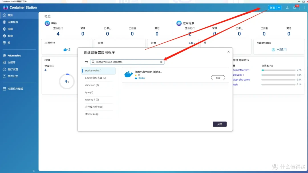Open the 映像 images sidebar item
The width and height of the screenshot is (308, 173).
[x=19, y=36]
